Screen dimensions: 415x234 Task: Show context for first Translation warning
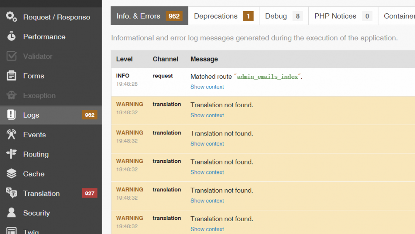pos(207,115)
